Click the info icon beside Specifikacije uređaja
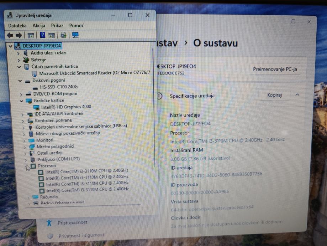 click(159, 96)
